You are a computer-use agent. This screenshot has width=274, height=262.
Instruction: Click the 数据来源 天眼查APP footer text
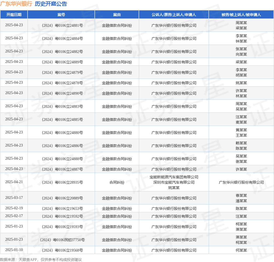41,259
